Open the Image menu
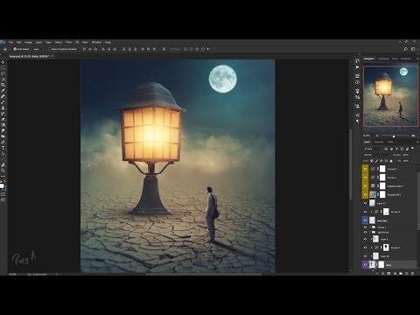 (28, 42)
